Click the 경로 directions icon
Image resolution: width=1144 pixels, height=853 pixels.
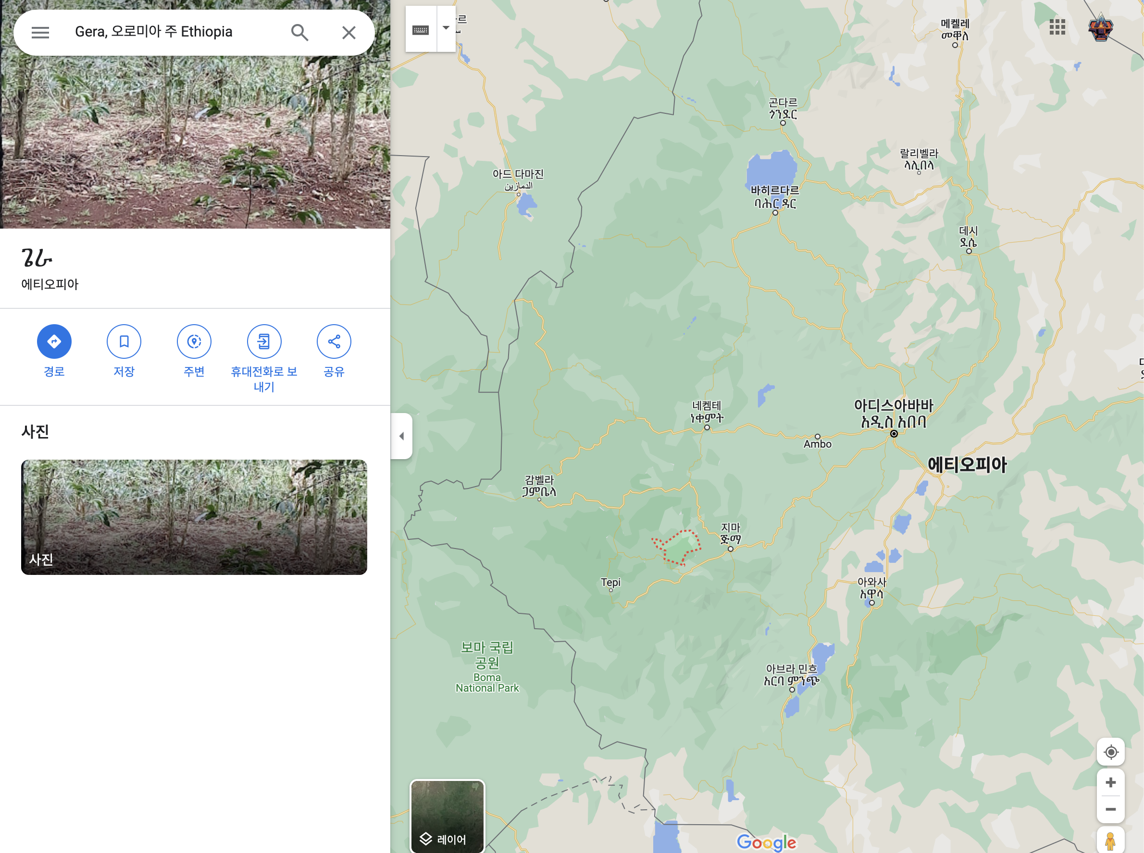click(54, 341)
